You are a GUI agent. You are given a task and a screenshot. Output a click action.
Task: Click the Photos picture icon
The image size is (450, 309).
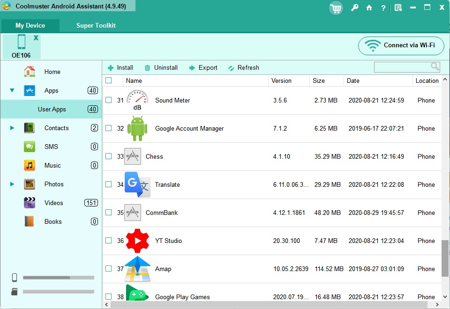point(30,184)
